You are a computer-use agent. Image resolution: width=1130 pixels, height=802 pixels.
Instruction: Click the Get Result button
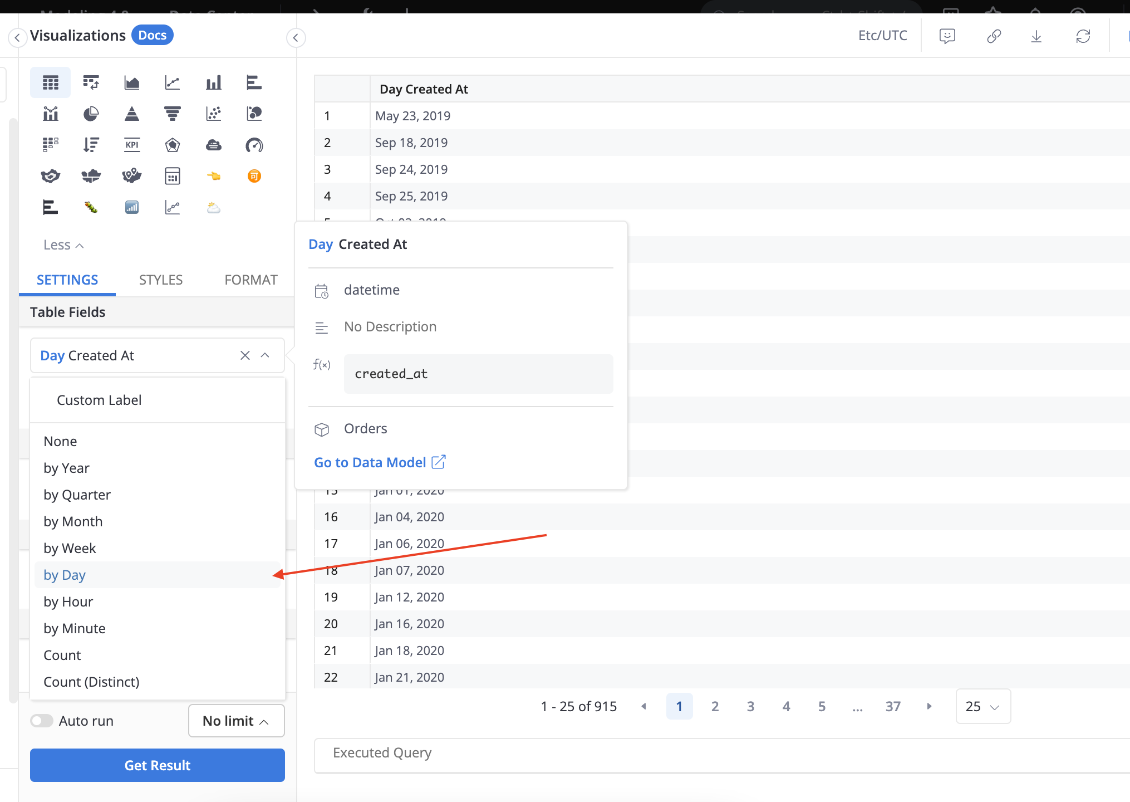157,765
